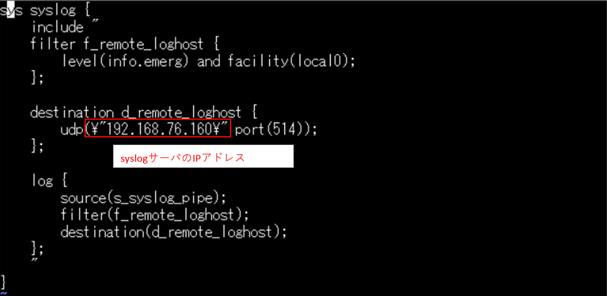
Task: Click the cursor block on "sys"
Action: [x=10, y=11]
